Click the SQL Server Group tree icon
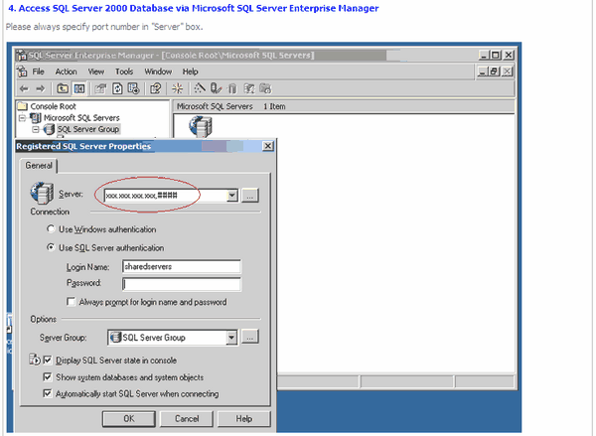Image resolution: width=596 pixels, height=436 pixels. point(49,129)
